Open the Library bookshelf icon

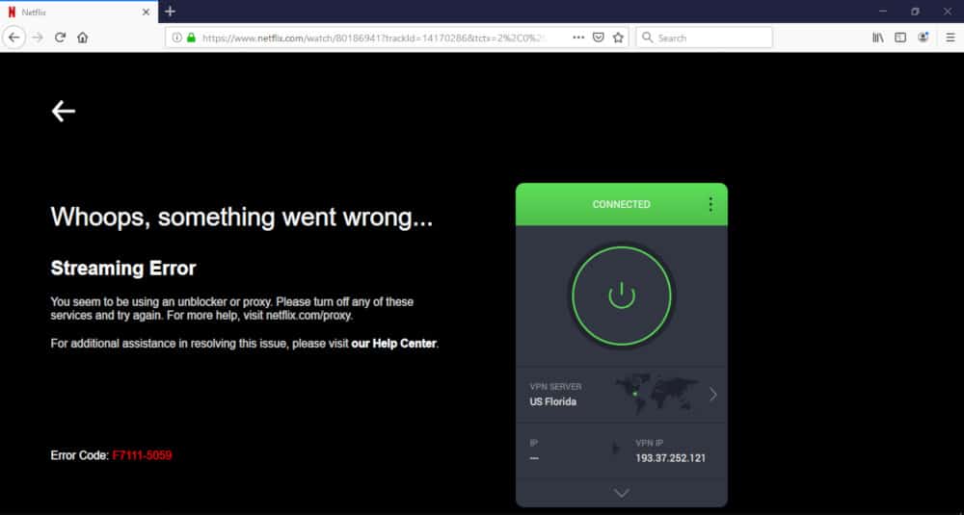878,38
